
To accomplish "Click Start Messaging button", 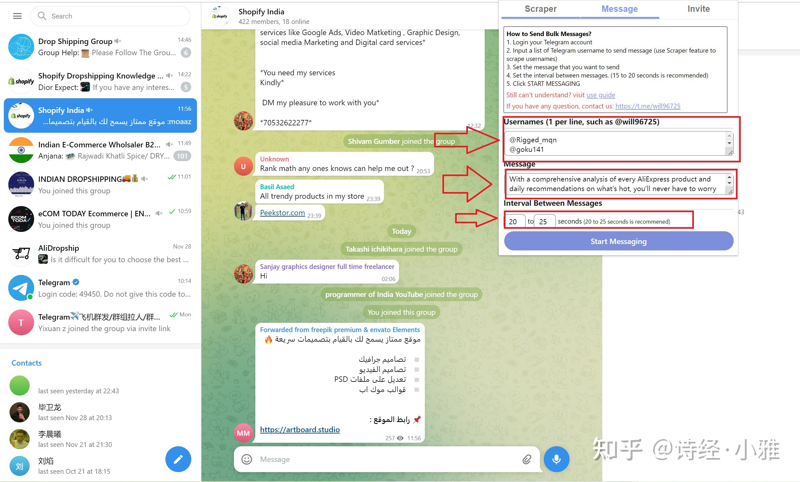I will click(619, 241).
